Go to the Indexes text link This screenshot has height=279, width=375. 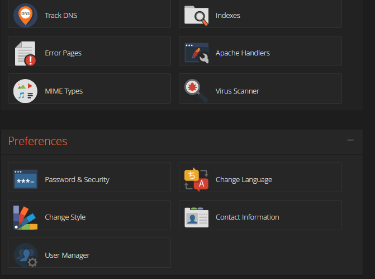tap(227, 16)
